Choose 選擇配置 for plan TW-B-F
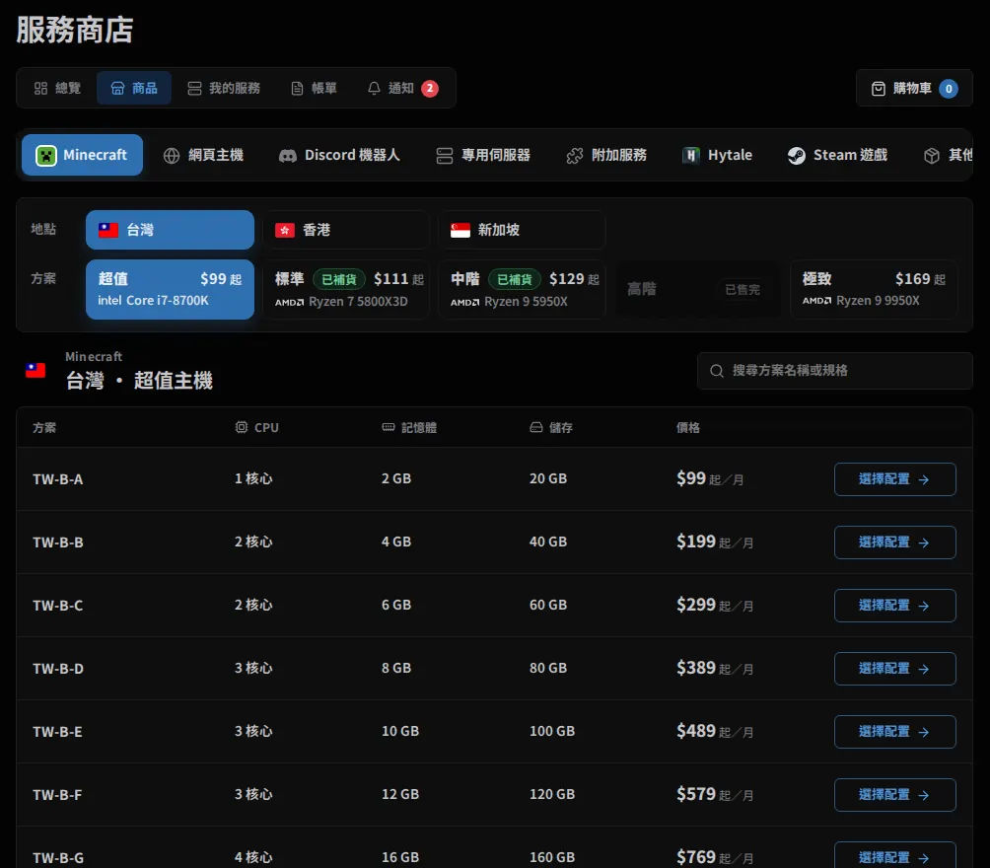The image size is (990, 868). coord(894,795)
